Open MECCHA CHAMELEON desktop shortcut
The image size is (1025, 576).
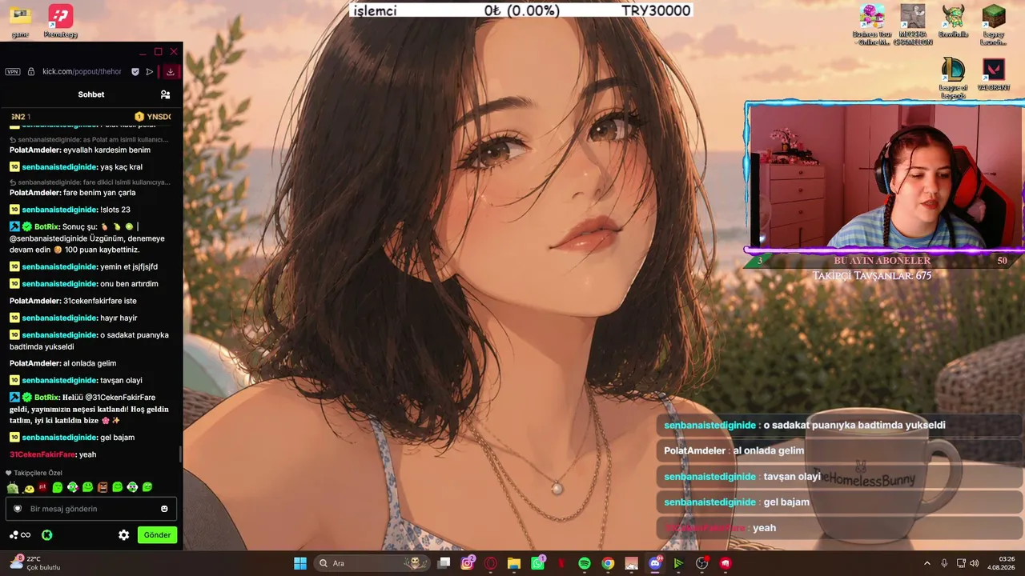[x=913, y=25]
